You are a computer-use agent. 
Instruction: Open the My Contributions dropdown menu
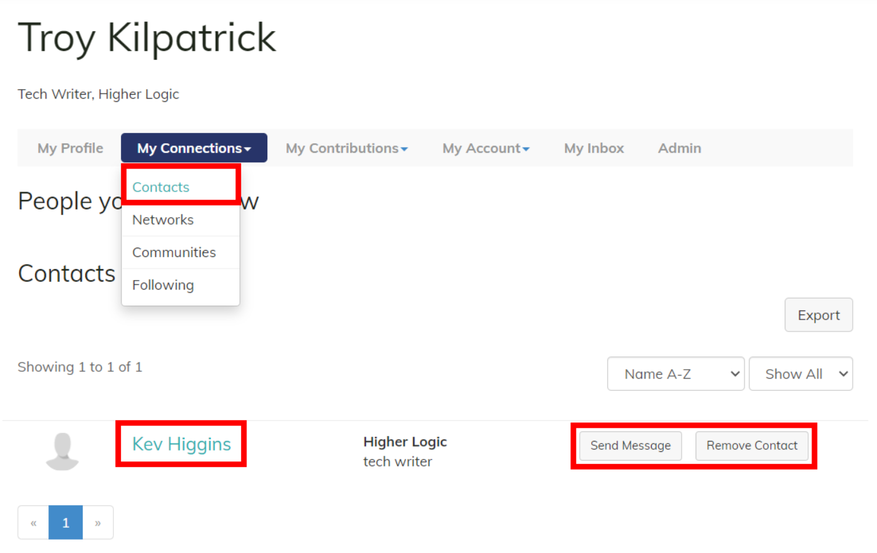pos(347,148)
